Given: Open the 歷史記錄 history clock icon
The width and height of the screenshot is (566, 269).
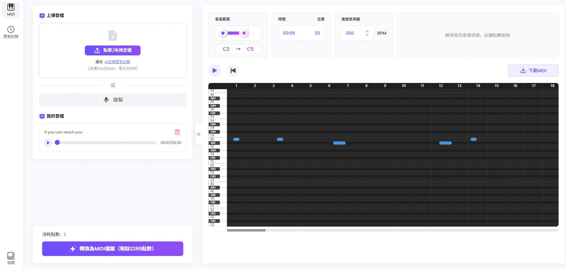Looking at the screenshot, I should 11,29.
